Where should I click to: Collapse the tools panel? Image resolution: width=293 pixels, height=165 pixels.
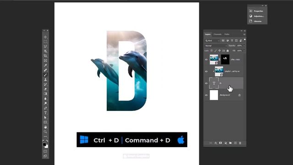[x=44, y=31]
